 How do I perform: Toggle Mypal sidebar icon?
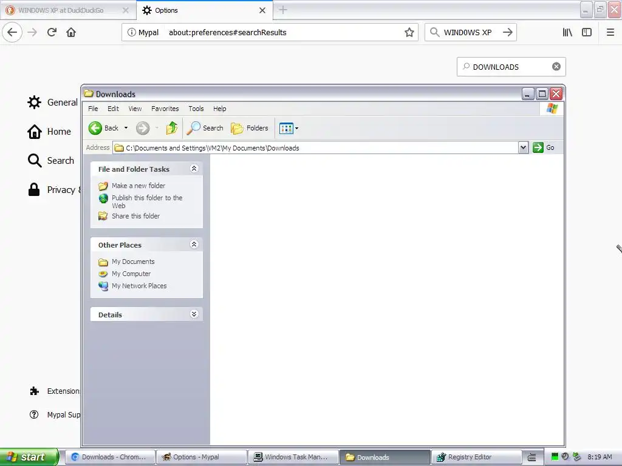587,32
